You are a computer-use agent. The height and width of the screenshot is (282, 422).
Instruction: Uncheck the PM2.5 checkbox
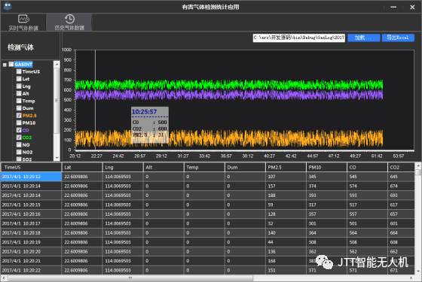click(x=19, y=115)
